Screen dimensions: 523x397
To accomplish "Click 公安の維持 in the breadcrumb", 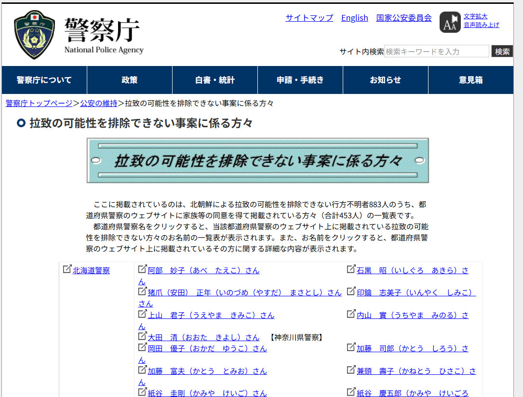I will click(98, 103).
